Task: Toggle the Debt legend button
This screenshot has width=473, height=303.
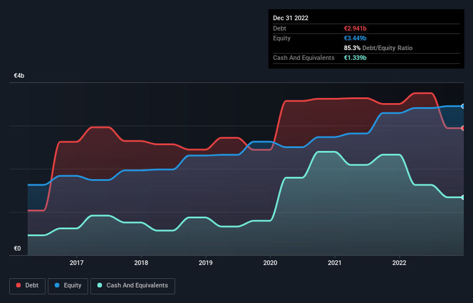Action: click(28, 286)
